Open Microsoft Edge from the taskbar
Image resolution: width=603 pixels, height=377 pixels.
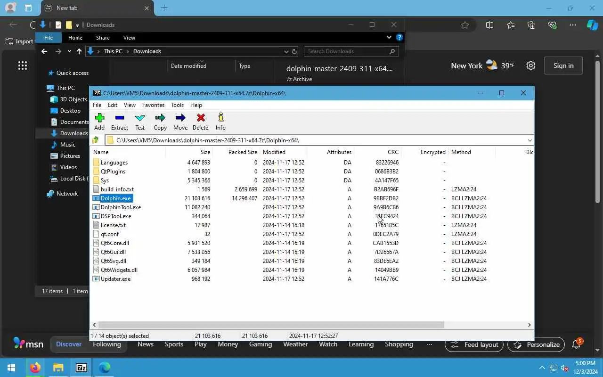tap(105, 368)
